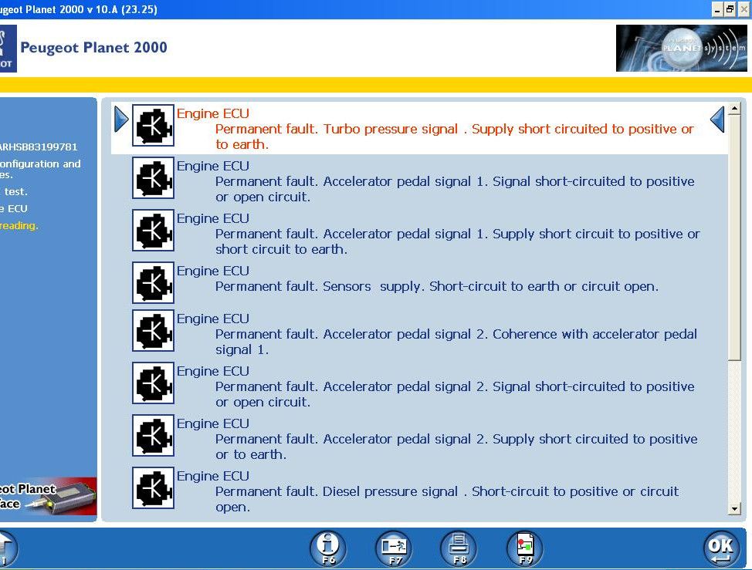This screenshot has width=752, height=570.
Task: Confirm with the OK button
Action: (x=721, y=548)
